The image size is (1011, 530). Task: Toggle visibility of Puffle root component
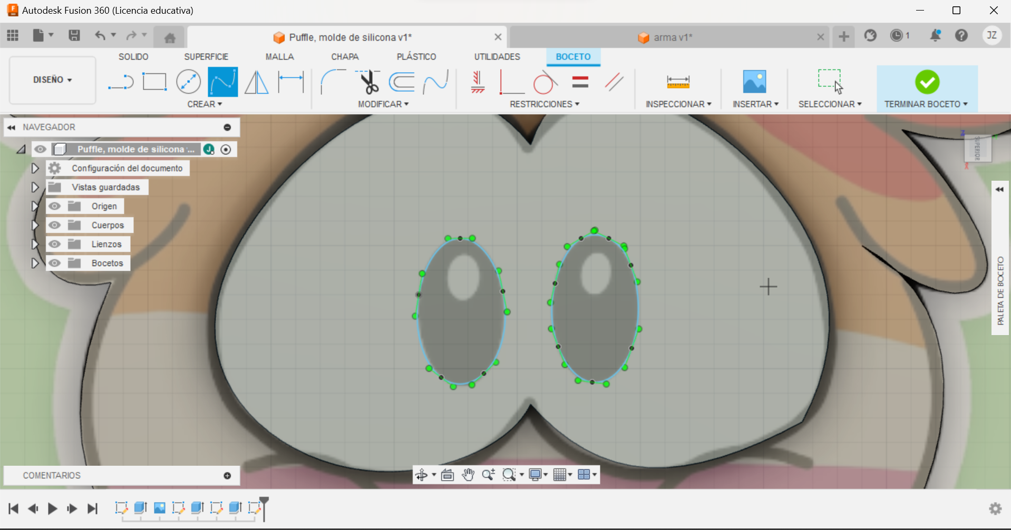(x=40, y=149)
